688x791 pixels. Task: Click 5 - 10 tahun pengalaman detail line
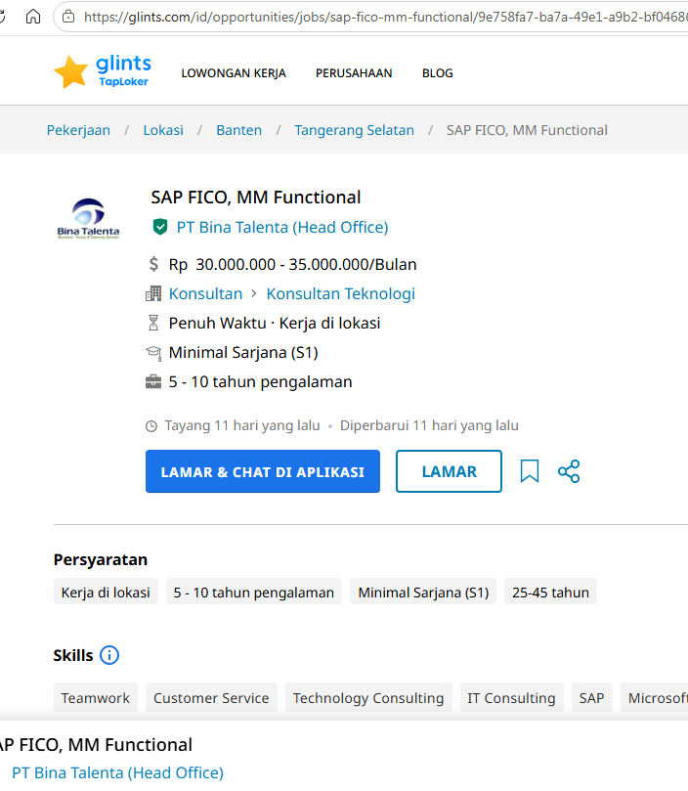pos(260,382)
